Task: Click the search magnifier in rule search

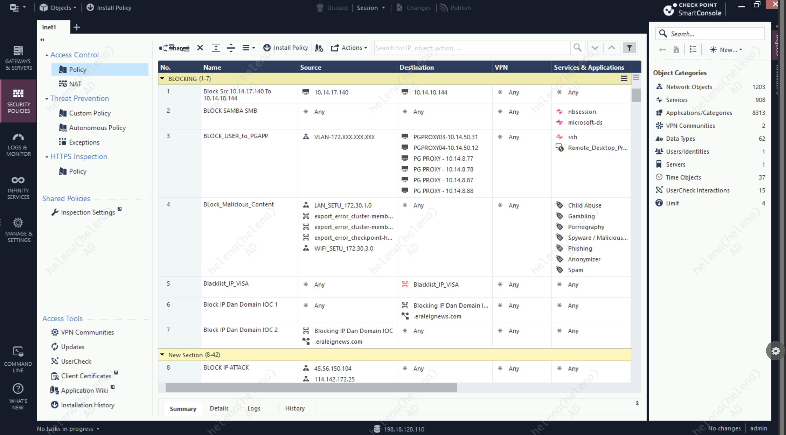Action: pyautogui.click(x=577, y=48)
